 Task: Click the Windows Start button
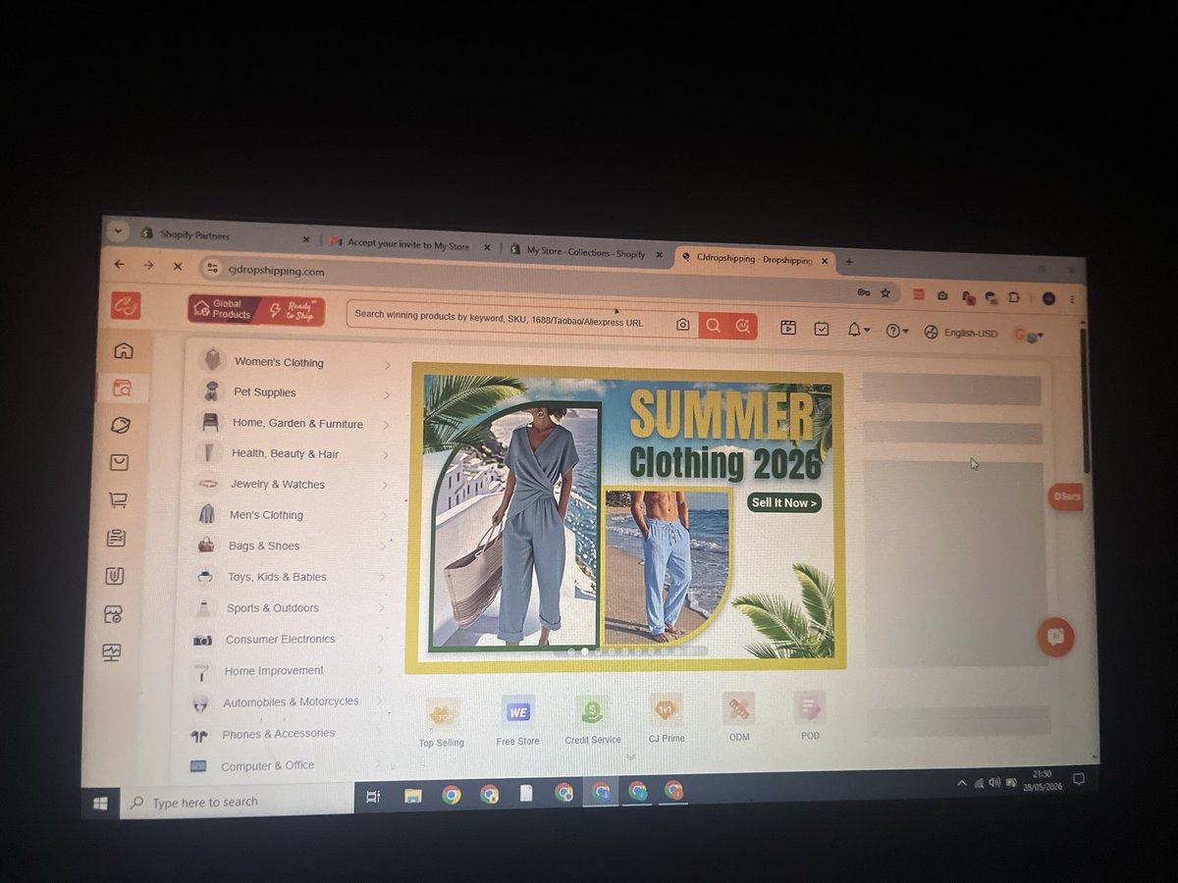click(100, 803)
